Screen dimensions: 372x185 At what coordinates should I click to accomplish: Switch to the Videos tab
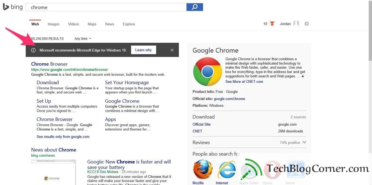(x=74, y=24)
